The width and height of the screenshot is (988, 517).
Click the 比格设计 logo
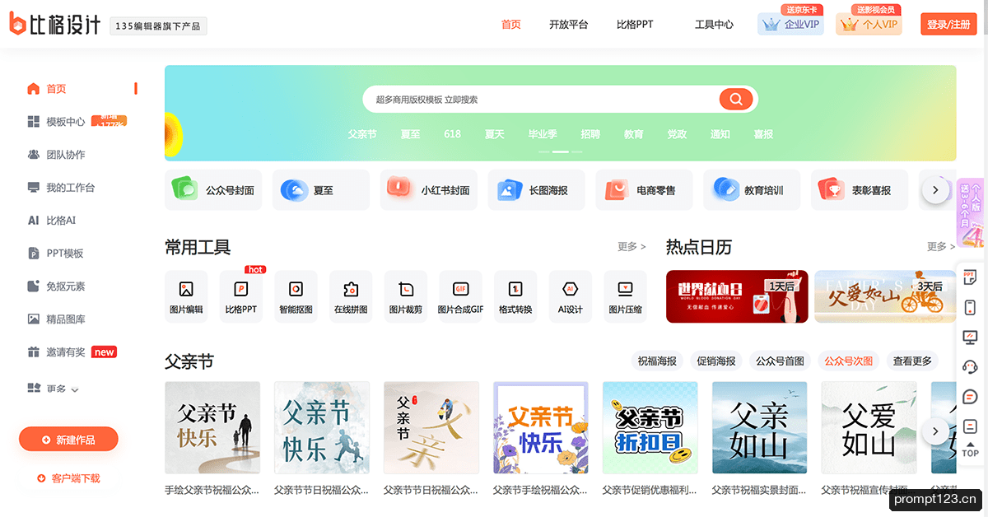pyautogui.click(x=55, y=25)
